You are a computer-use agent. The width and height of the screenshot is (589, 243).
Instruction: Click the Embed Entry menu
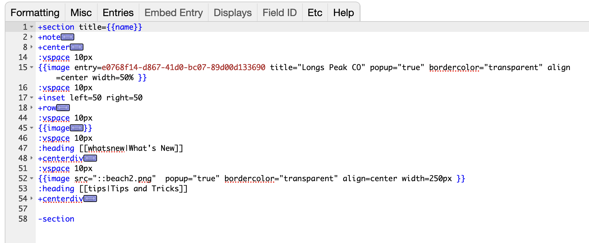(x=173, y=13)
